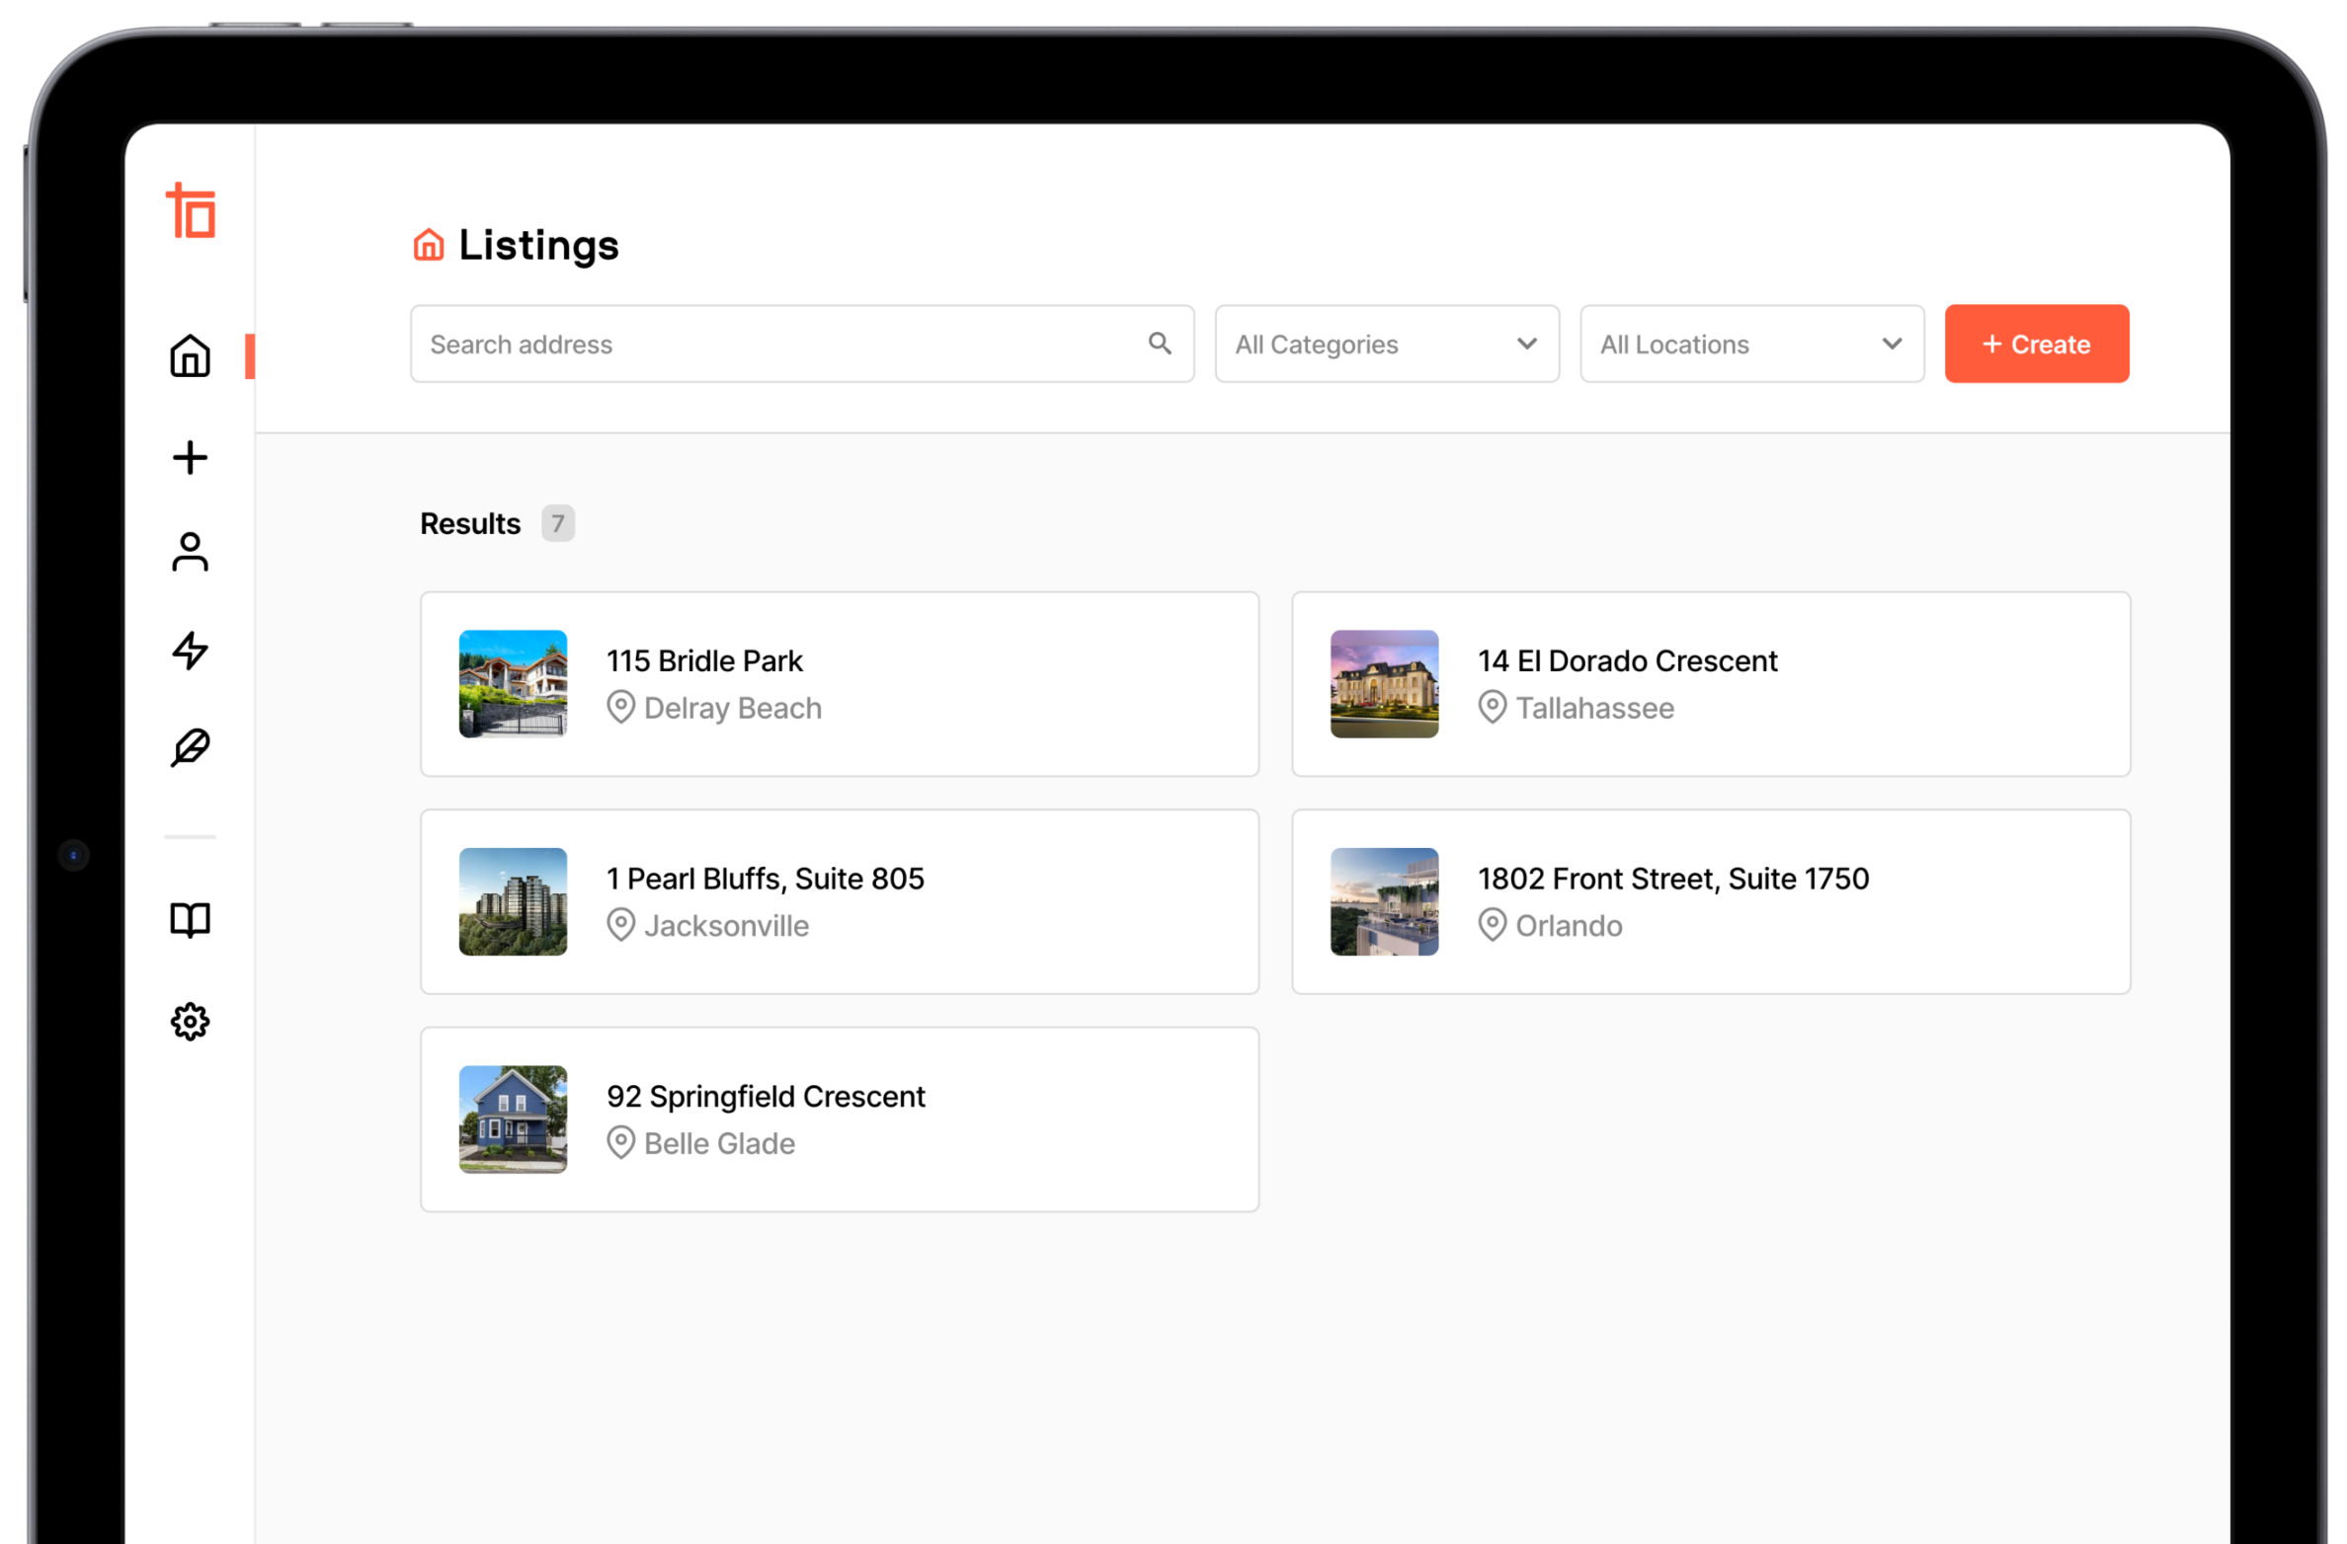
Task: Expand the All Categories dropdown
Action: coord(1385,343)
